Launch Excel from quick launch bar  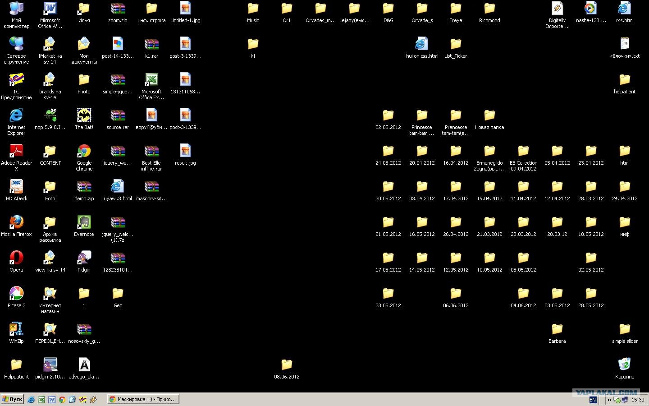pyautogui.click(x=41, y=400)
